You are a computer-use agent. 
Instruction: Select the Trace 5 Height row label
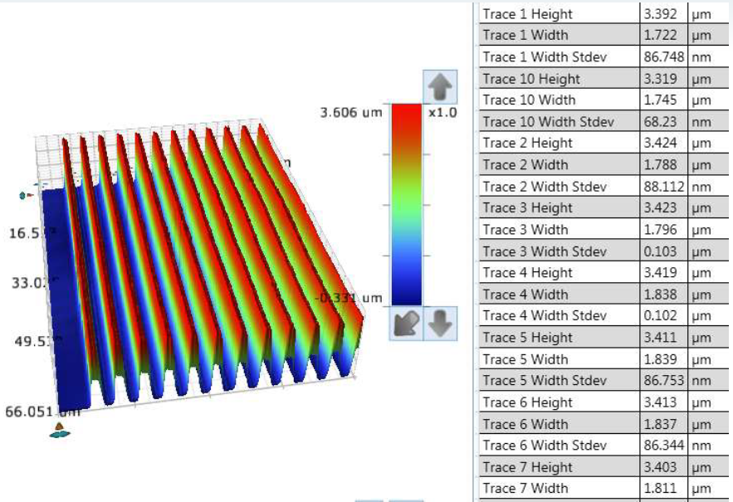527,338
